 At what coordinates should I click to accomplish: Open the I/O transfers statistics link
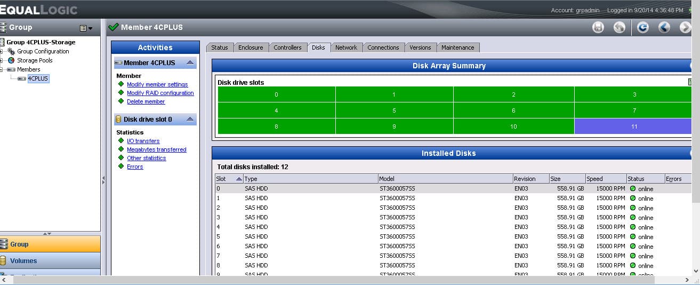coord(143,141)
